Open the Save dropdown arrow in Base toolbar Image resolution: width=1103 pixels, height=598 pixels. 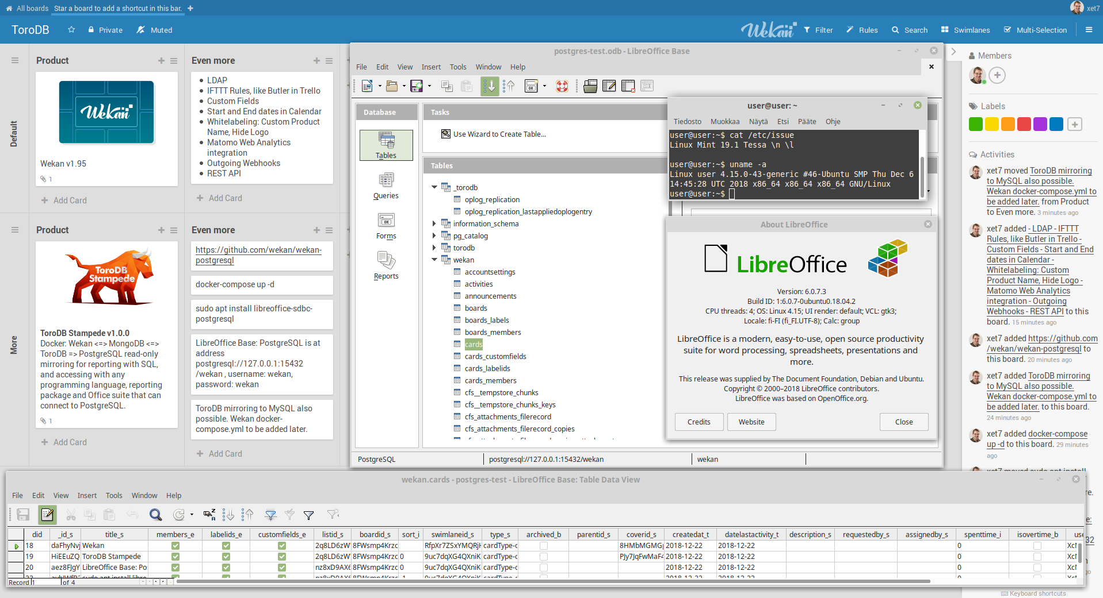click(x=429, y=86)
